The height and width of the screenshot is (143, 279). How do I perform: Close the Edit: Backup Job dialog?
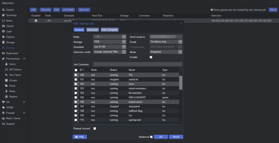181,24
